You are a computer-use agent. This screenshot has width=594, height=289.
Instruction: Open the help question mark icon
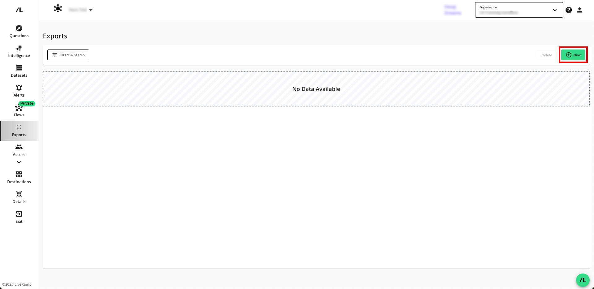click(569, 10)
